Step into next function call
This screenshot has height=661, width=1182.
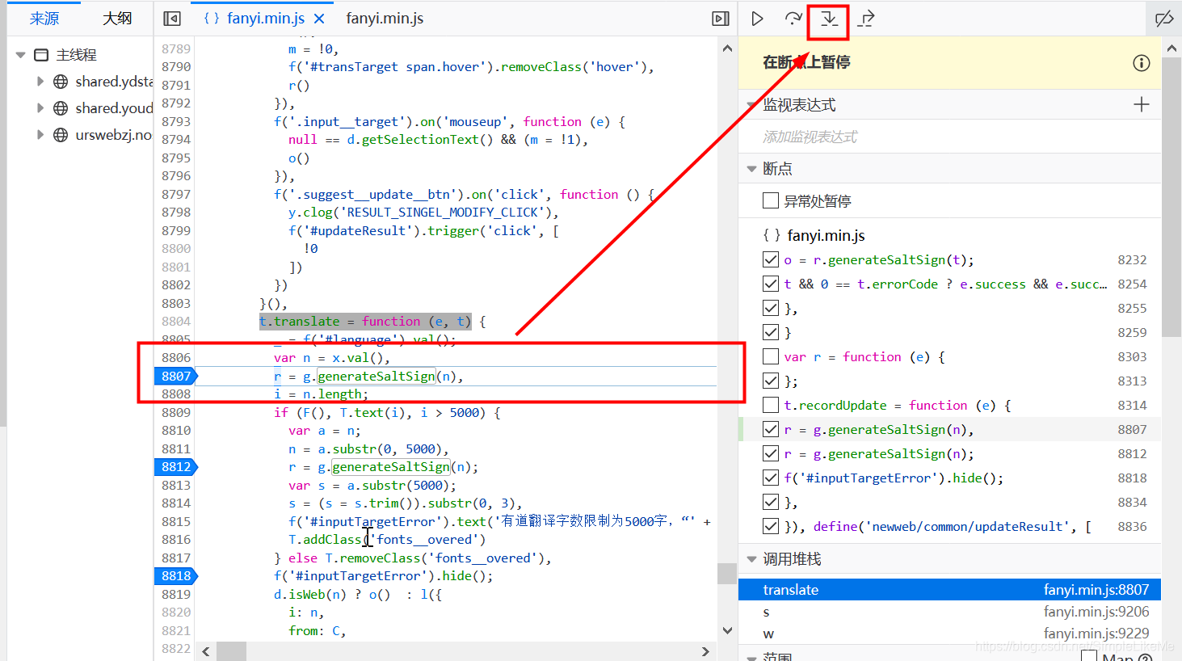click(829, 19)
